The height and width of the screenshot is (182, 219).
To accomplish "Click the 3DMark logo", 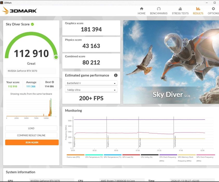I will coord(19,11).
